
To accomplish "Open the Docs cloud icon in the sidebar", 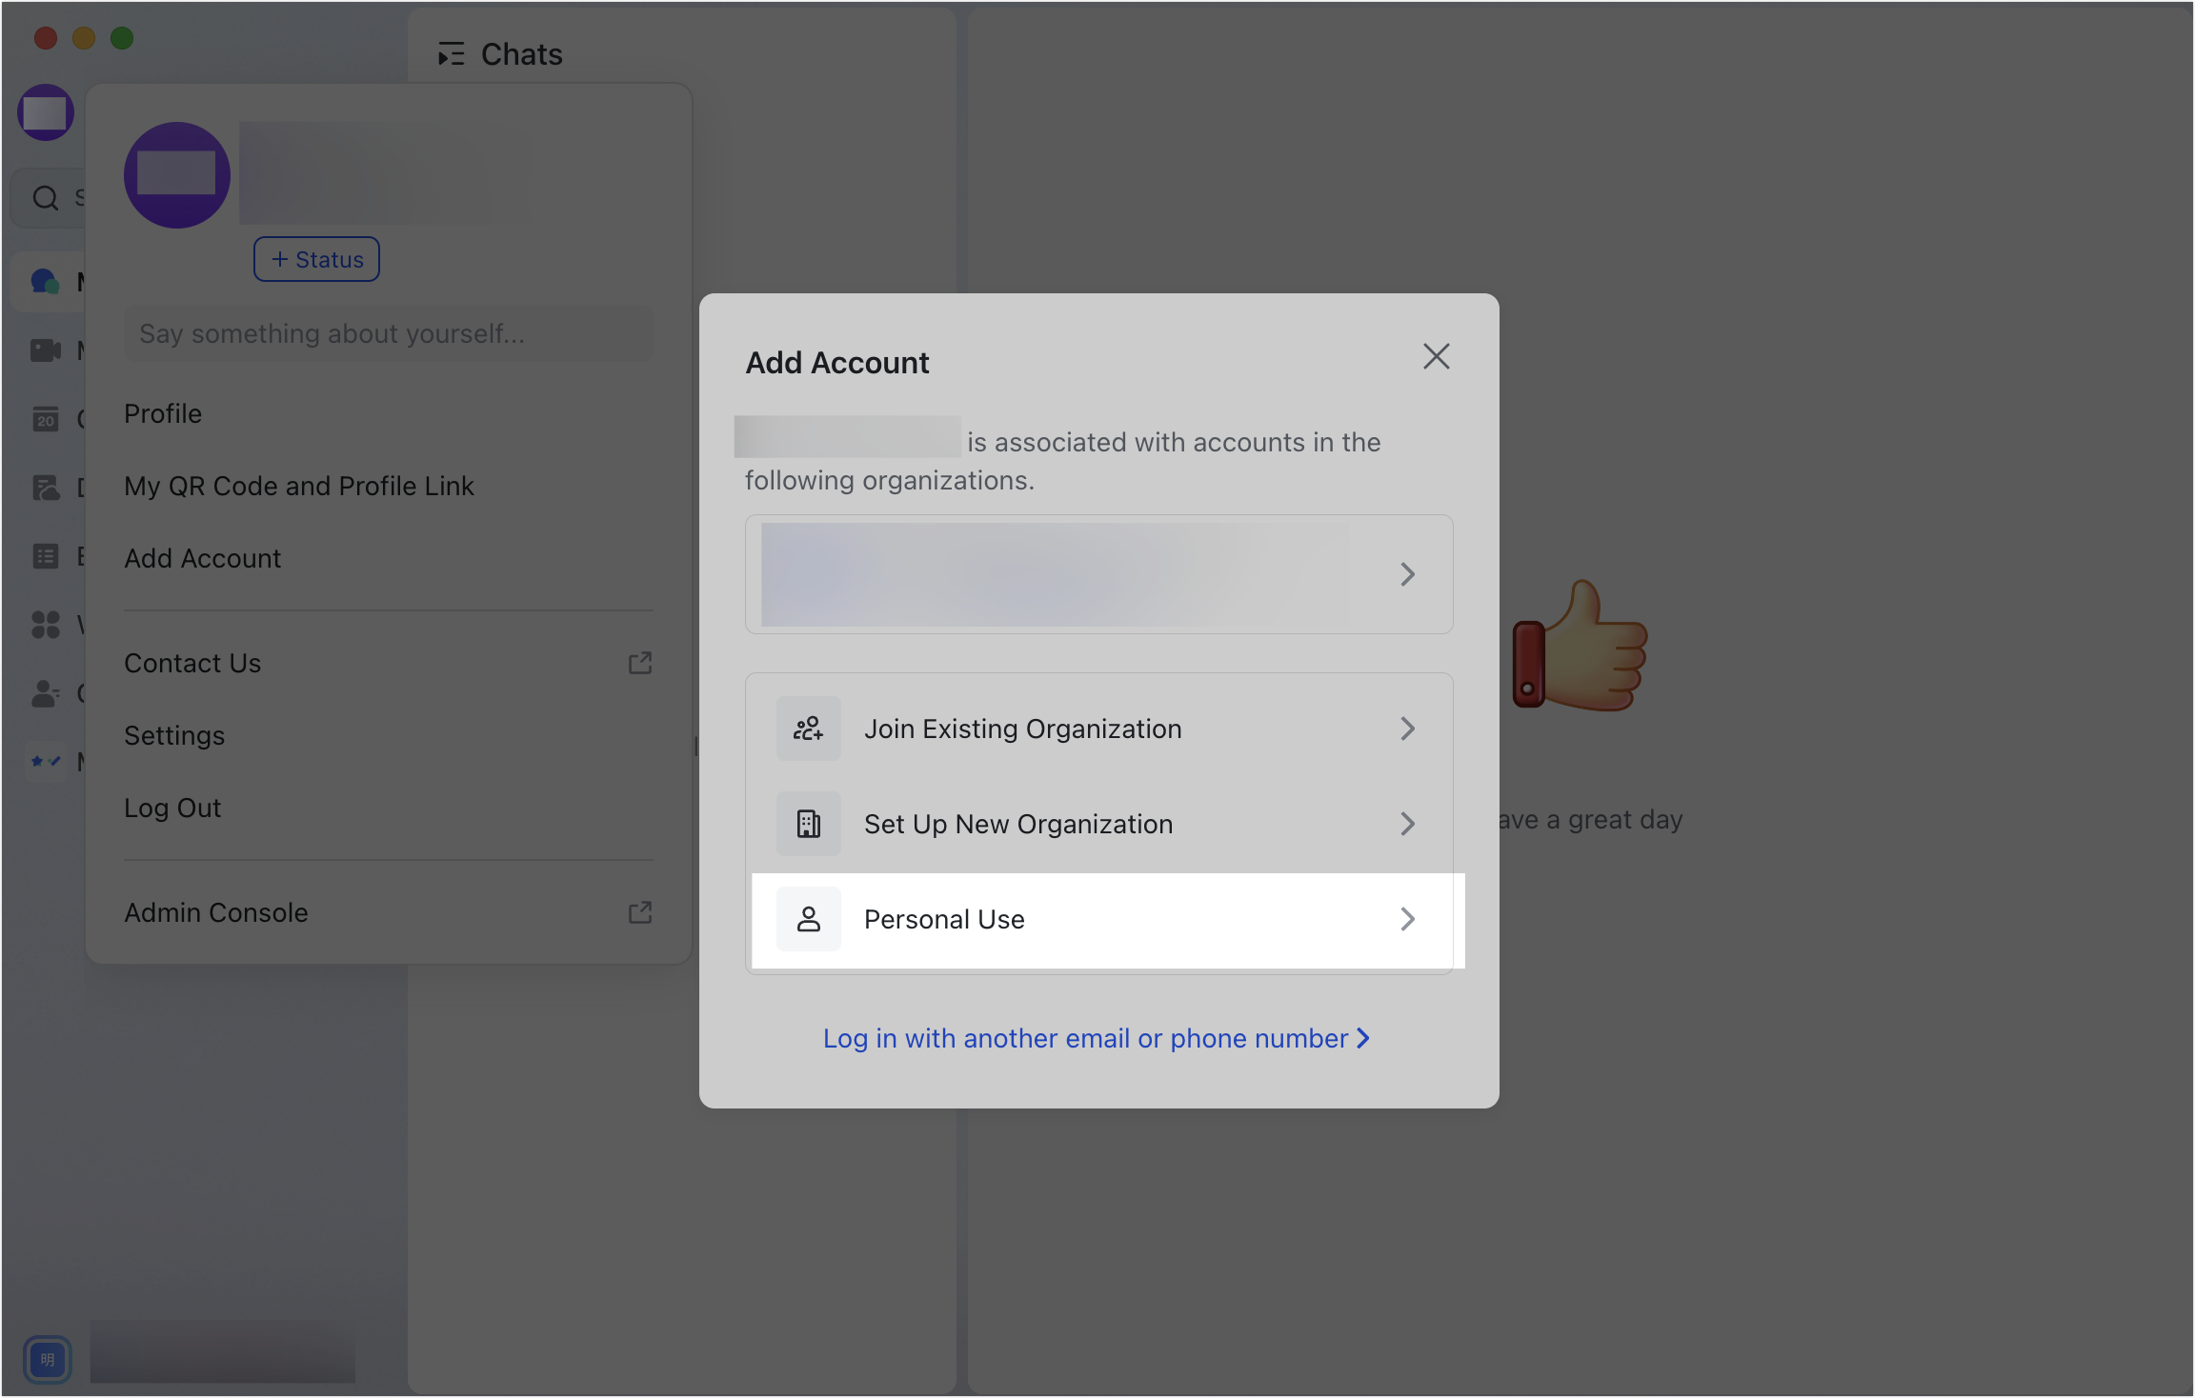I will (45, 488).
